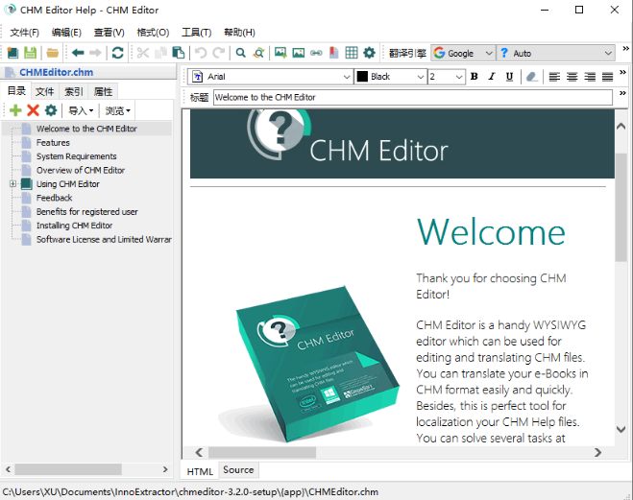Click the Undo arrow icon
Viewport: 633px width, 500px height.
[x=201, y=53]
